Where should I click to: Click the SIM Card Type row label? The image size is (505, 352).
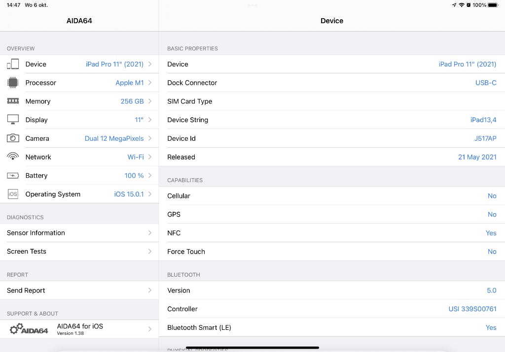click(190, 101)
